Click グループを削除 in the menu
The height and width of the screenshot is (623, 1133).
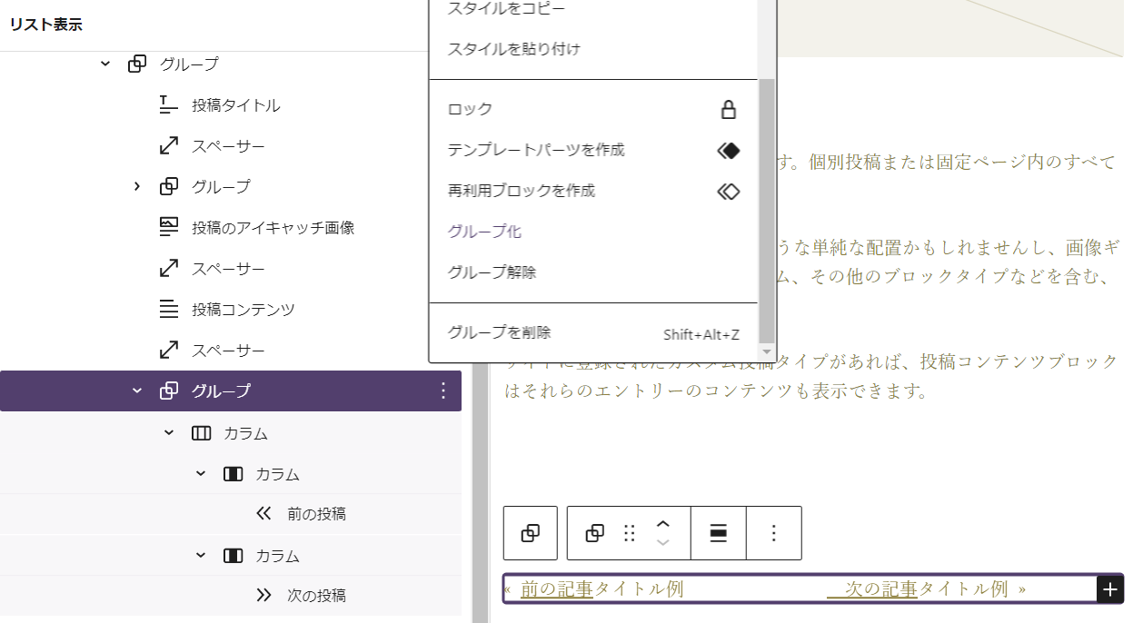pyautogui.click(x=499, y=332)
